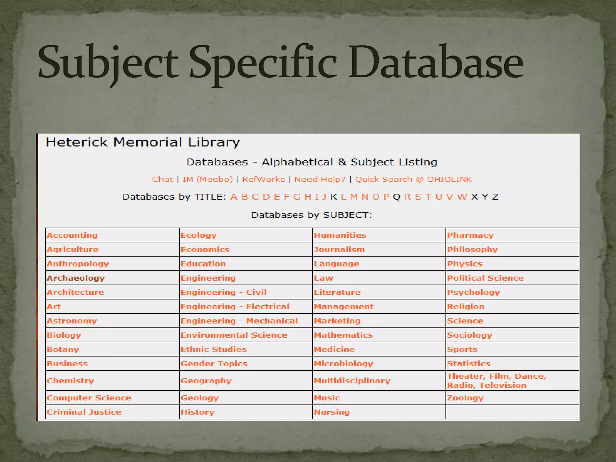Open Accounting subject databases
616x462 pixels.
point(72,235)
